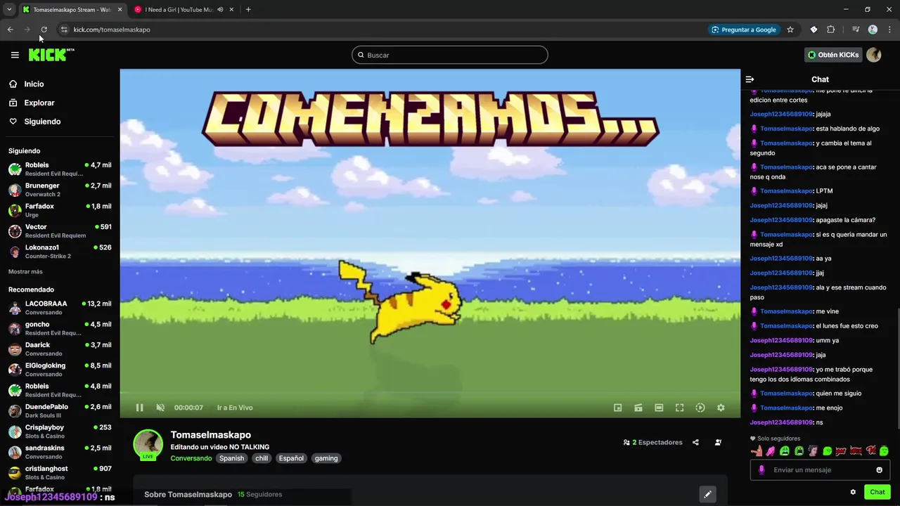Image resolution: width=900 pixels, height=506 pixels.
Task: Click Joseph12345689109 username saying 'ns'
Action: [781, 422]
